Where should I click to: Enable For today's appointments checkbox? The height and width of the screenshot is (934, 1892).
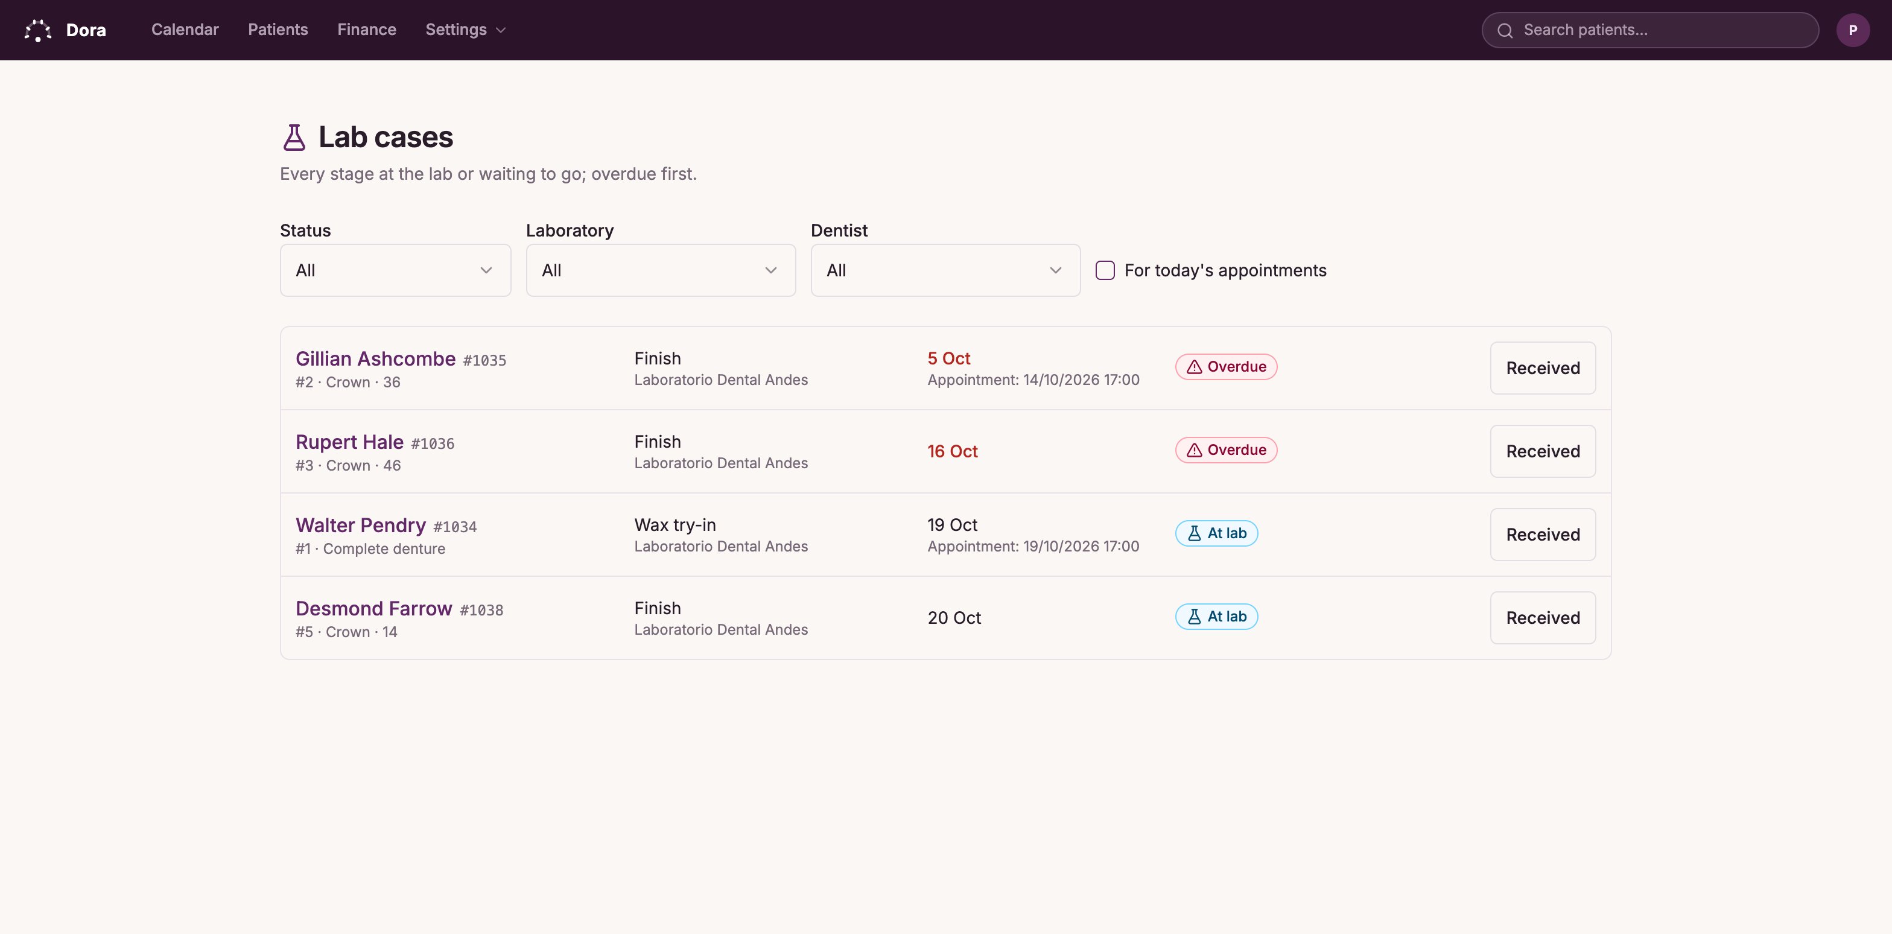[1105, 270]
